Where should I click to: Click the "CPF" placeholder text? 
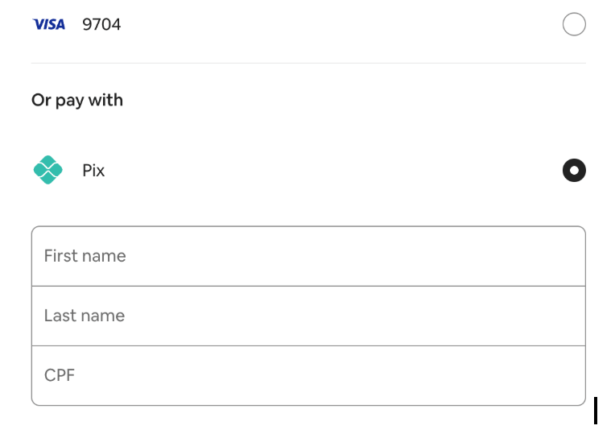[x=60, y=375]
